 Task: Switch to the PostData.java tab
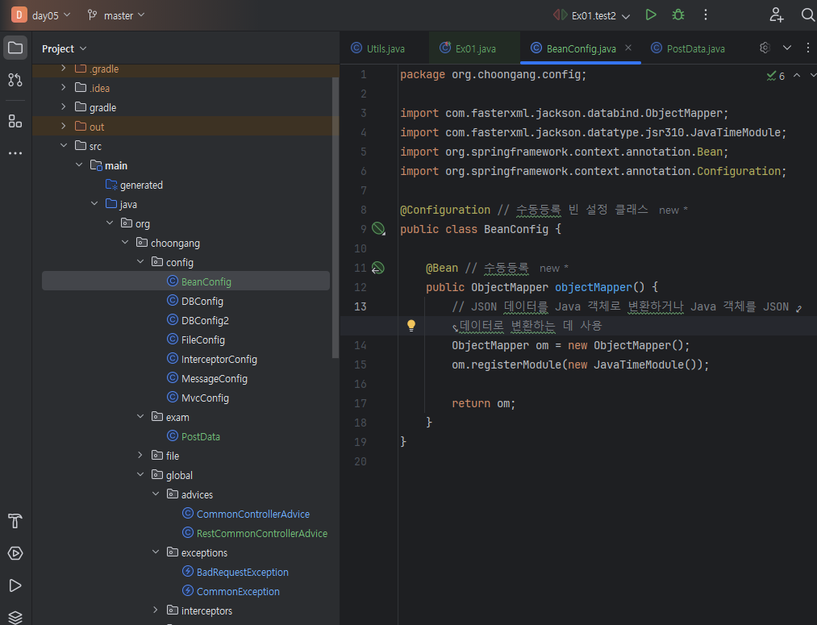tap(694, 48)
